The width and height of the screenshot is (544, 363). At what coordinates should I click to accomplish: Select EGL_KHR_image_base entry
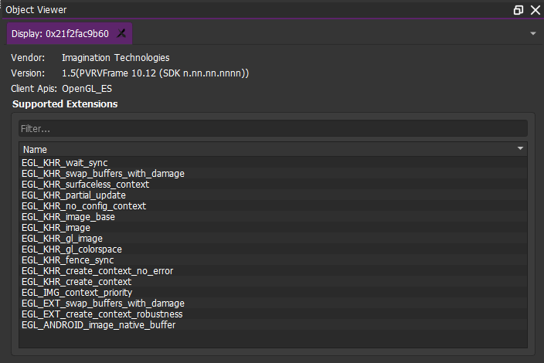pyautogui.click(x=273, y=217)
